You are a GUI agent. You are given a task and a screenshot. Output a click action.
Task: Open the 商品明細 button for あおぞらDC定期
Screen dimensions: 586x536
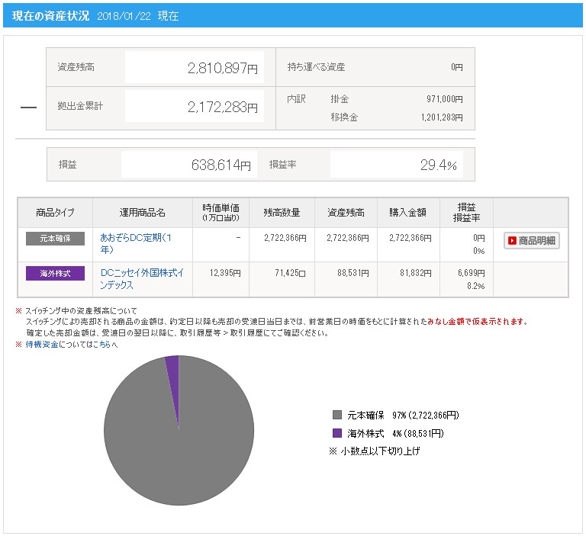[531, 240]
